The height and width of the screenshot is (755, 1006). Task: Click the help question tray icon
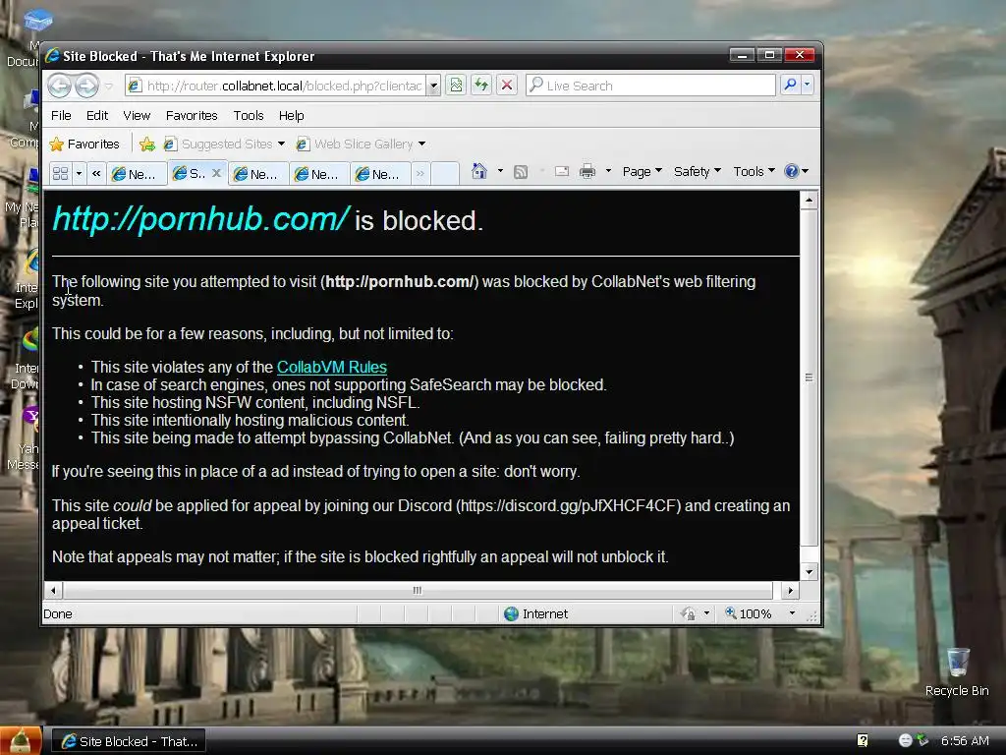point(863,741)
